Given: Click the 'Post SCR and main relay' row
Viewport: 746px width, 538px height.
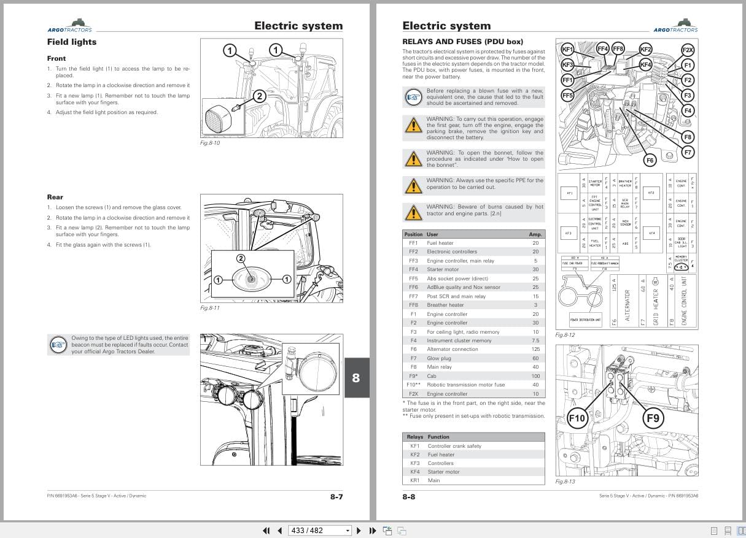Looking at the screenshot, I should click(473, 296).
